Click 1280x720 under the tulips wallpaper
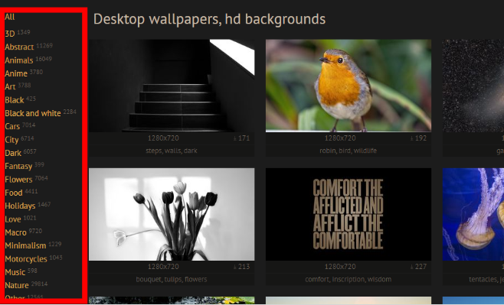The height and width of the screenshot is (305, 504). coord(163,267)
